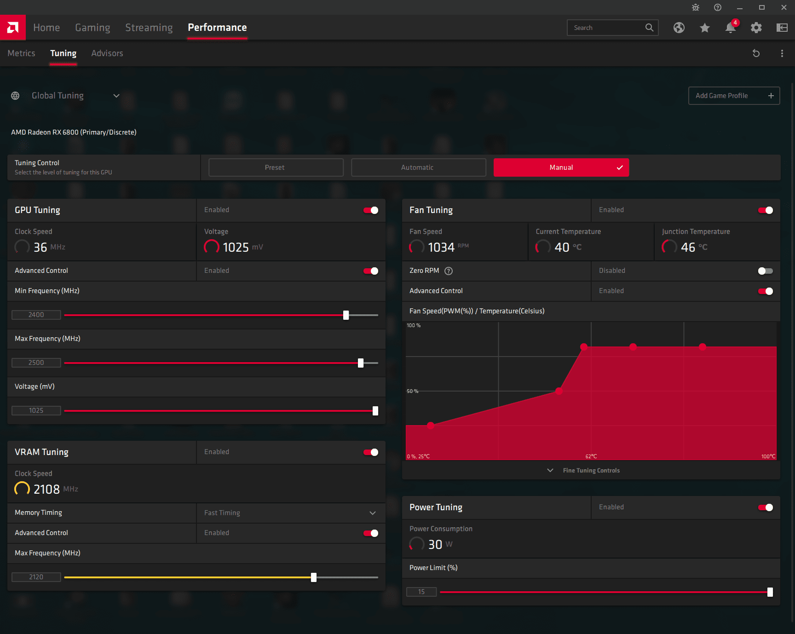
Task: Click the reset tuning arrow icon
Action: [x=756, y=53]
